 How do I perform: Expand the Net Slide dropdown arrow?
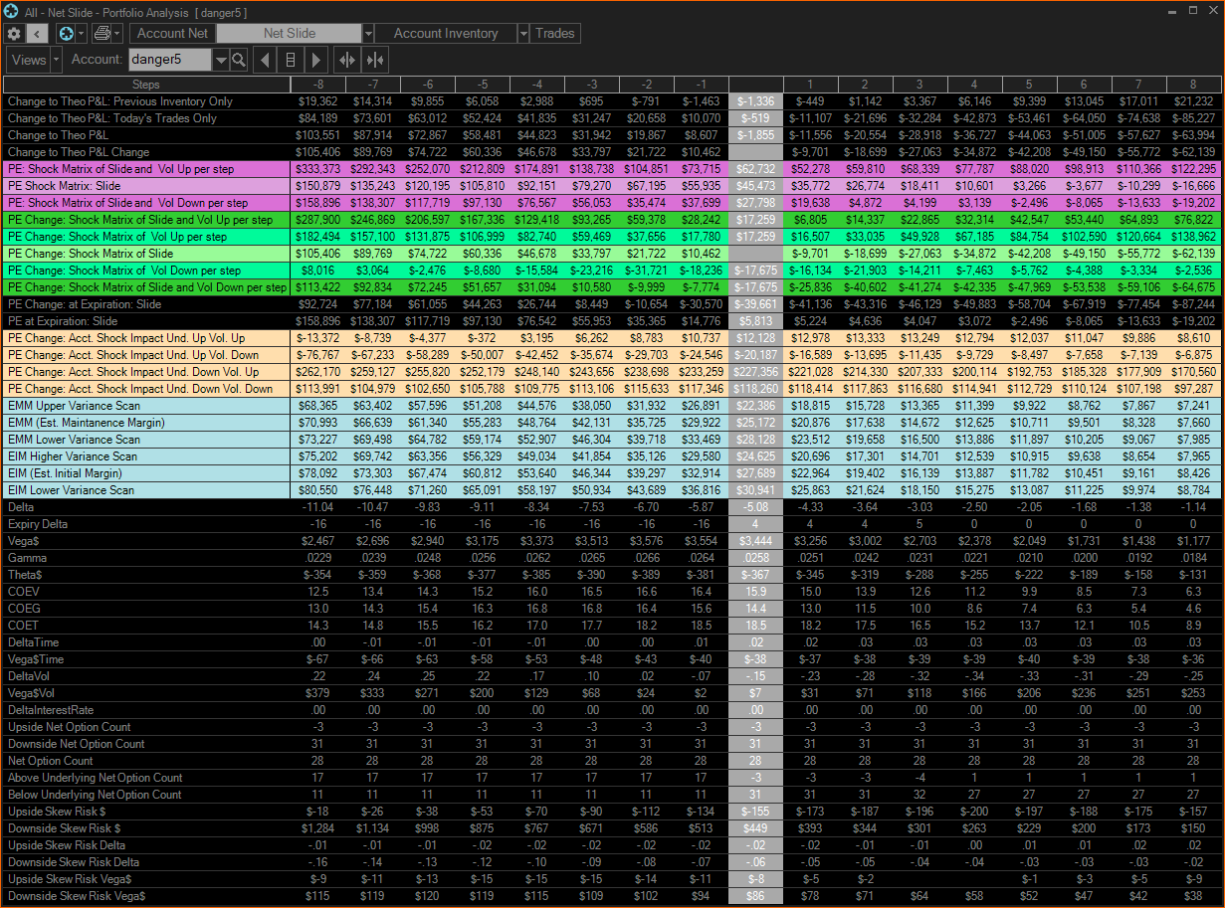click(368, 34)
